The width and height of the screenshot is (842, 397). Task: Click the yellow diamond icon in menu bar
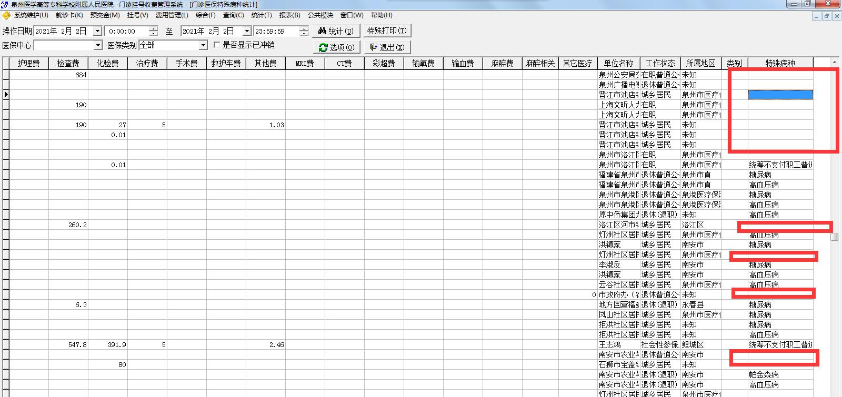[x=6, y=15]
